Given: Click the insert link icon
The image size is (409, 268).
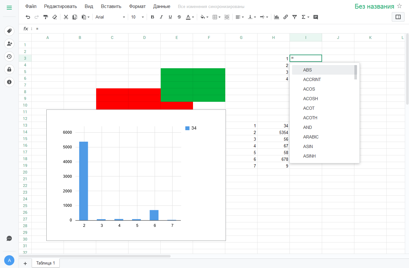Looking at the screenshot, I should tap(286, 17).
